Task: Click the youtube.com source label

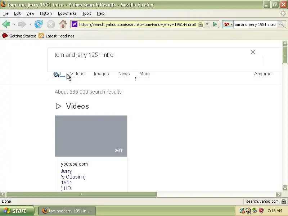Action: (74, 164)
